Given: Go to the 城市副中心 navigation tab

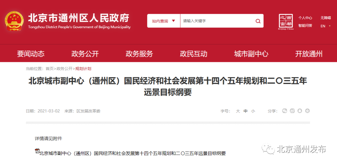Looking at the screenshot, I should tap(251, 54).
